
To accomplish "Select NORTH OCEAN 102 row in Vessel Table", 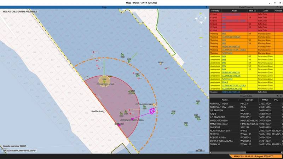I will (246, 131).
